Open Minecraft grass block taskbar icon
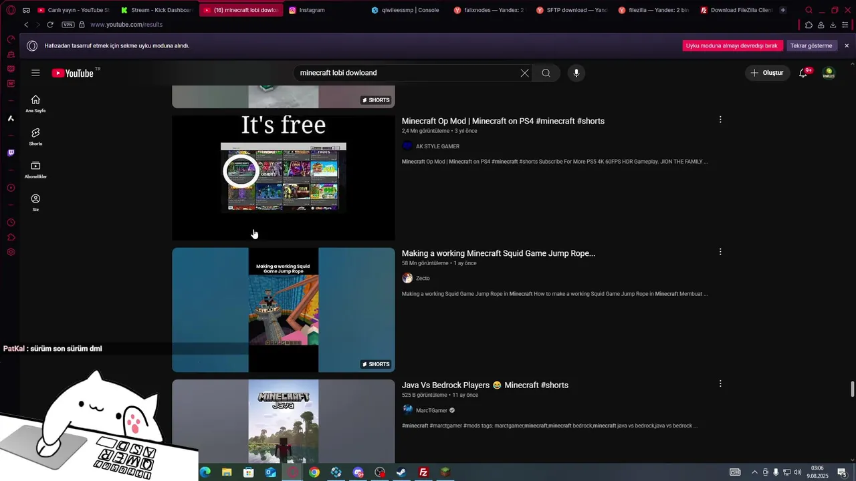 pyautogui.click(x=445, y=472)
